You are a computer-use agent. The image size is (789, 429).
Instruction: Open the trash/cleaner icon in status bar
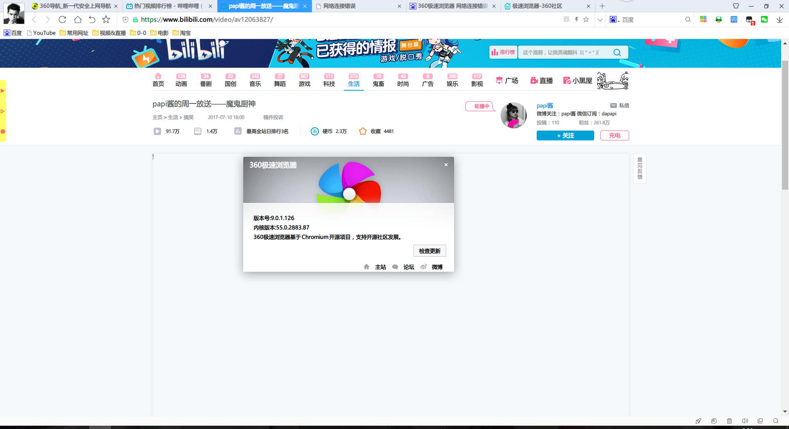coord(729,421)
